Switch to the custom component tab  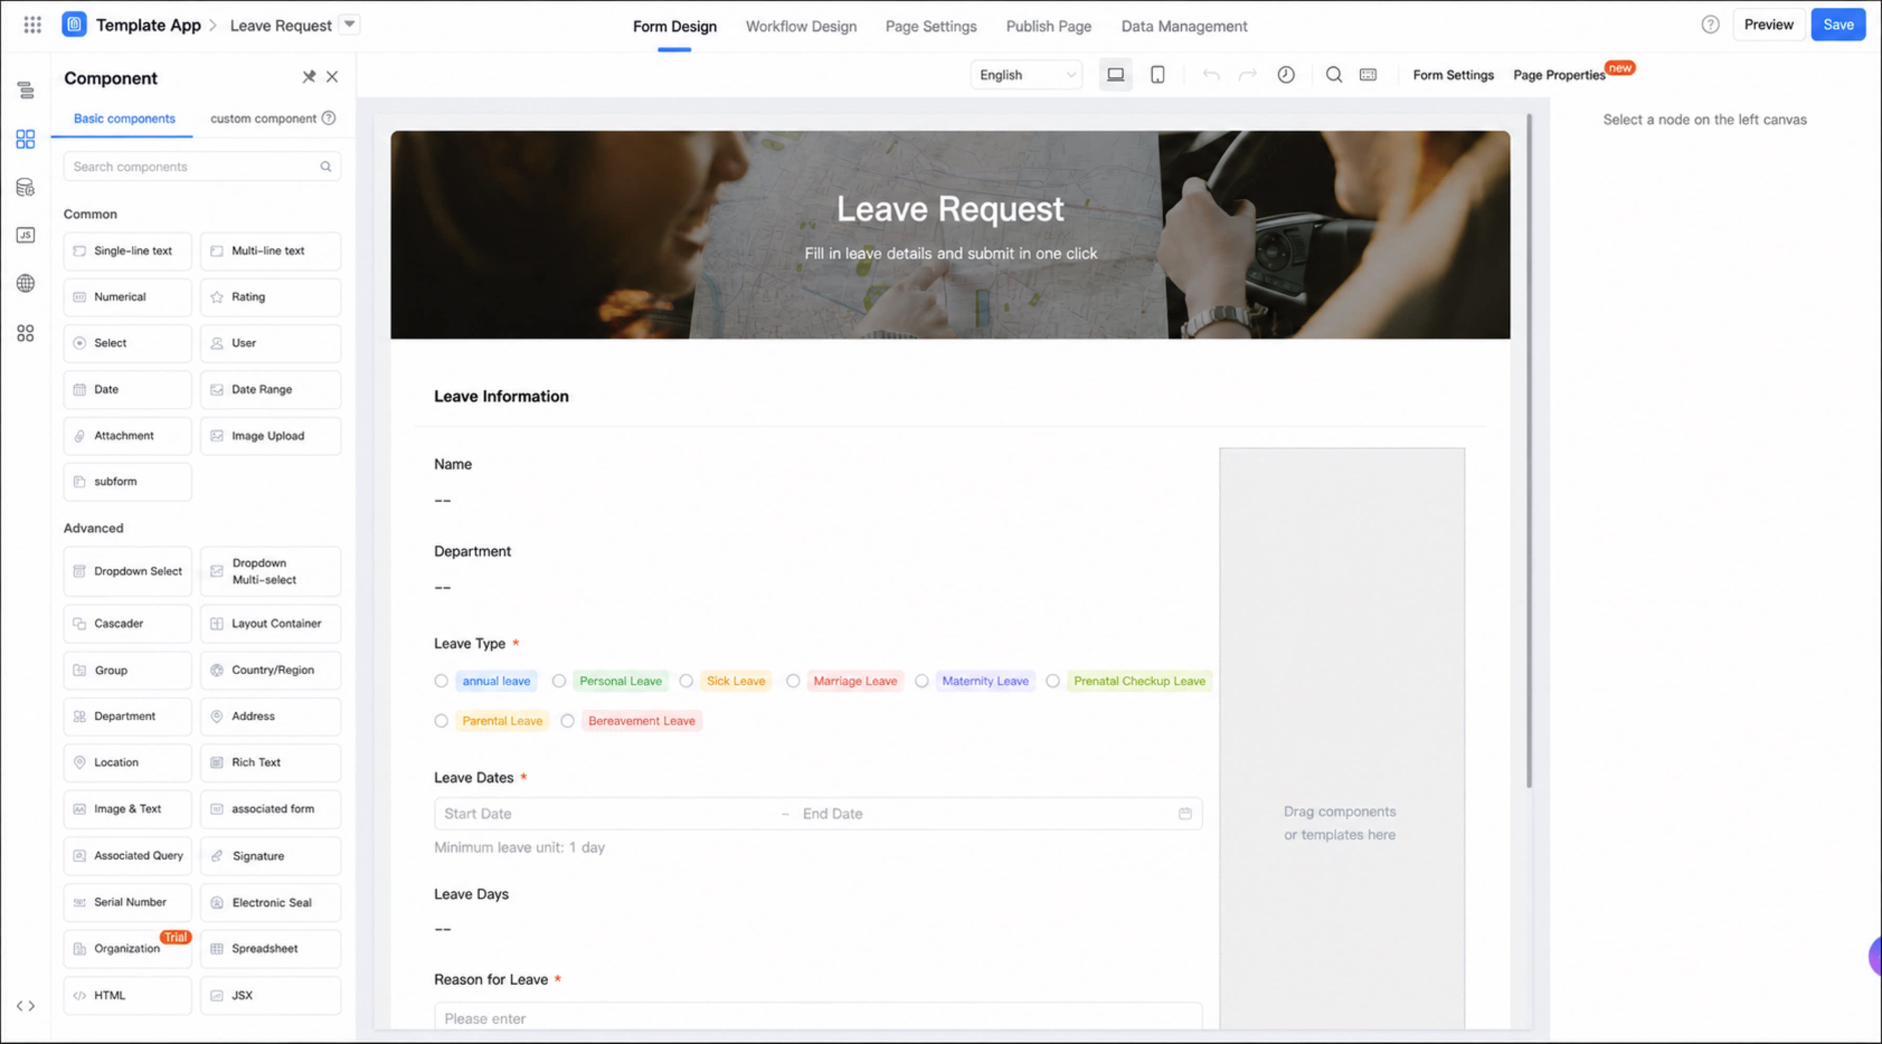coord(263,118)
